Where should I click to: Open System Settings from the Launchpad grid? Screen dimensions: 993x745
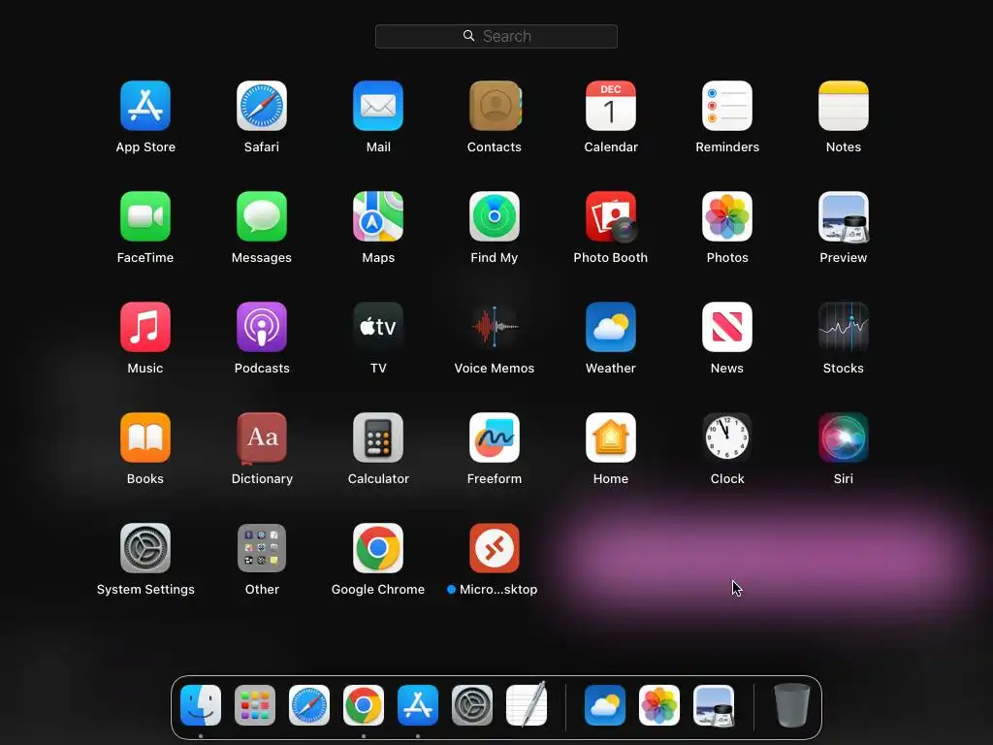145,548
